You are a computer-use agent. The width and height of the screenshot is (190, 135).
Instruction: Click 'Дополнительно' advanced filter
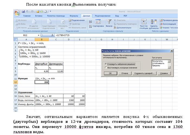coord(123,28)
